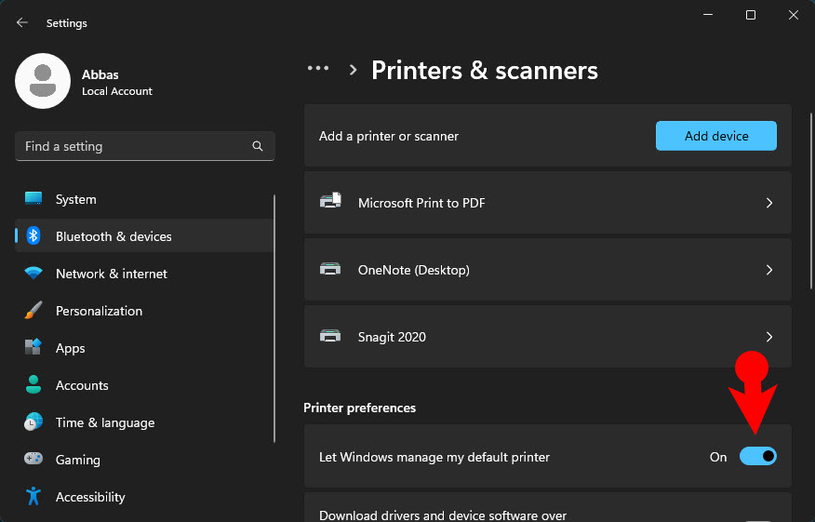Expand Microsoft Print to PDF chevron
The image size is (815, 522).
(768, 203)
